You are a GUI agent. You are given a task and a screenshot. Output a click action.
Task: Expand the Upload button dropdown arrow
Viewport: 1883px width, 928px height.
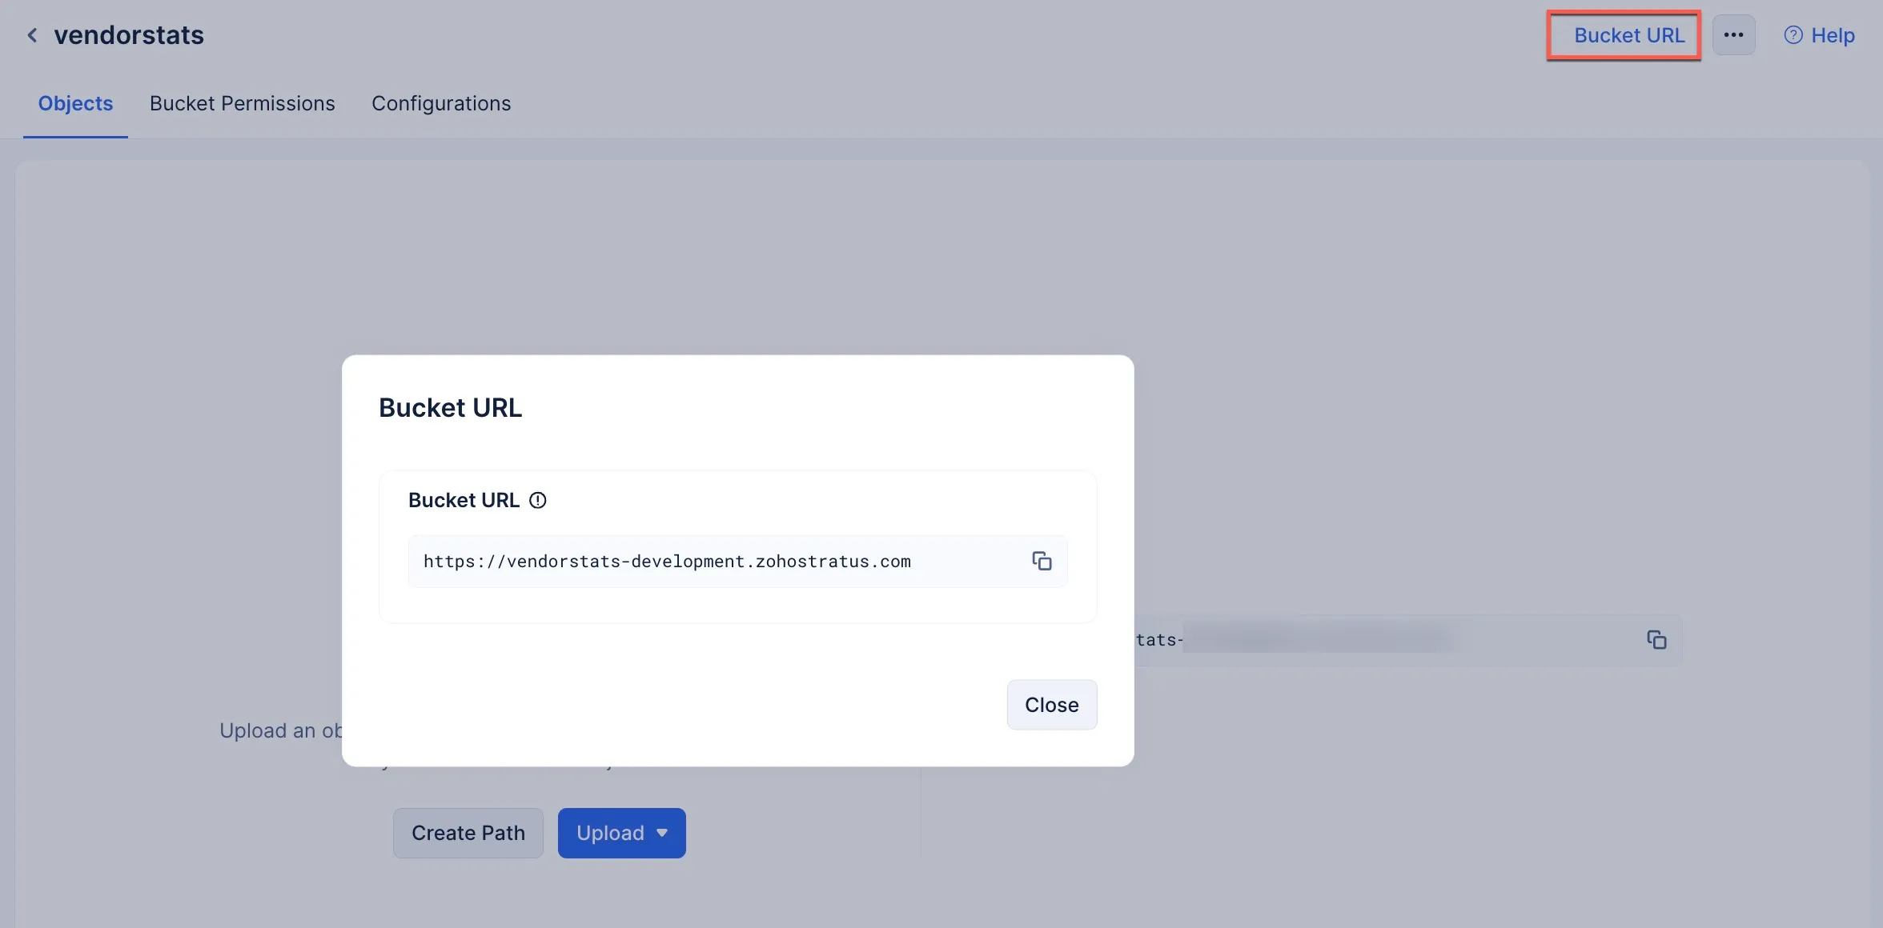(662, 833)
